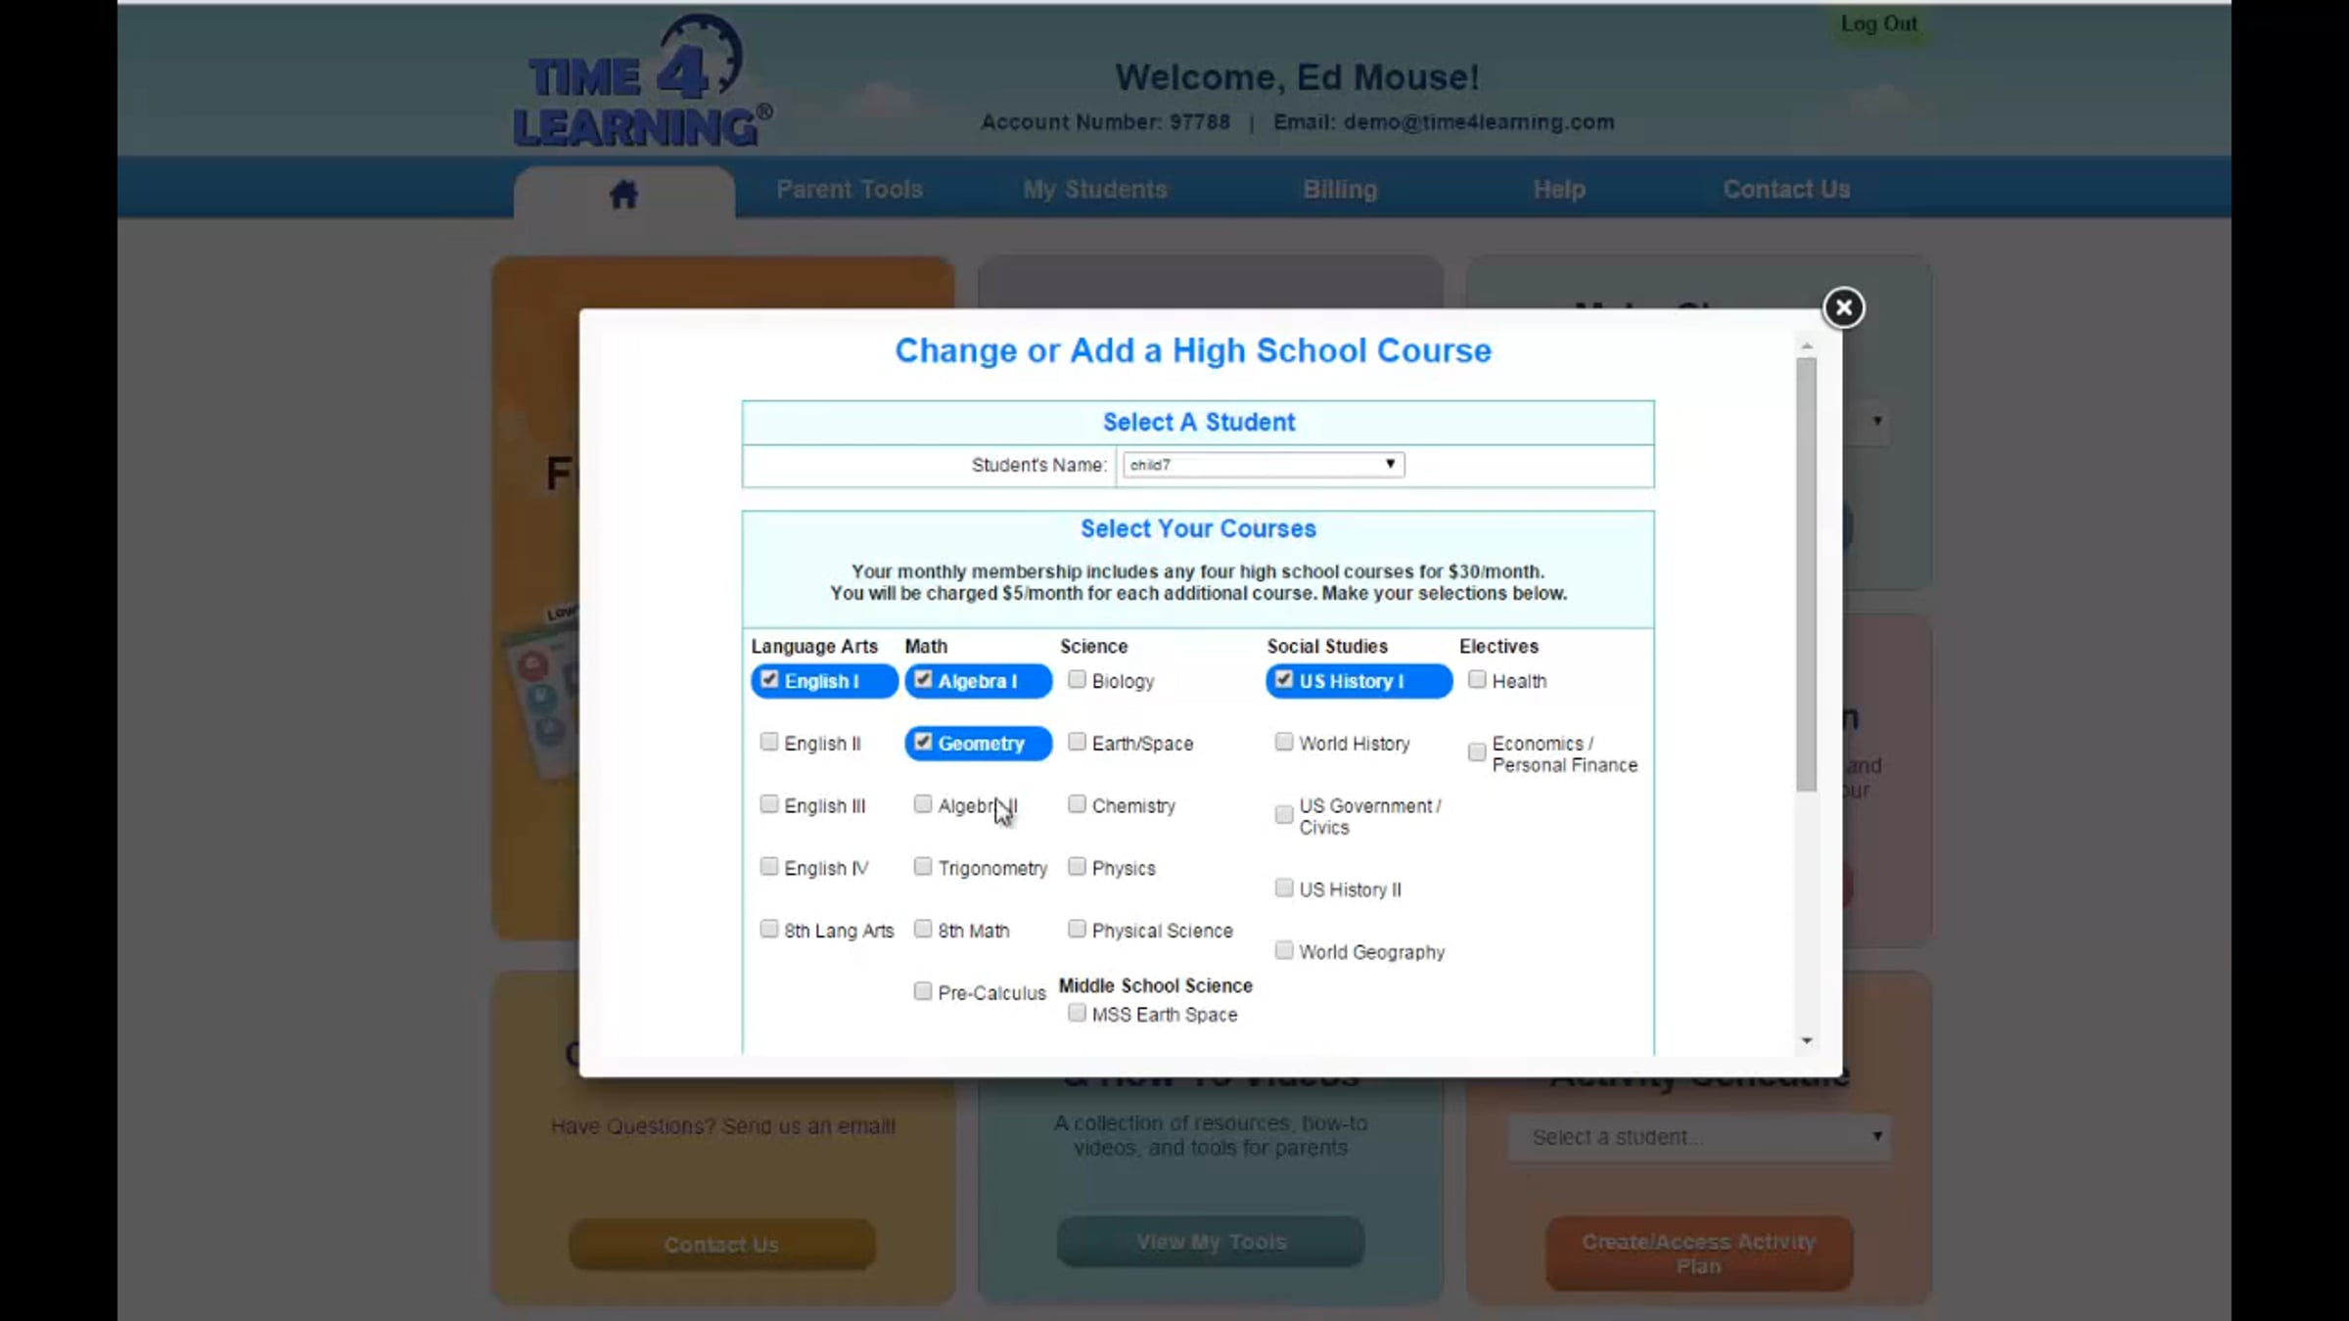
Task: Check the World Geography course
Action: [x=1284, y=950]
